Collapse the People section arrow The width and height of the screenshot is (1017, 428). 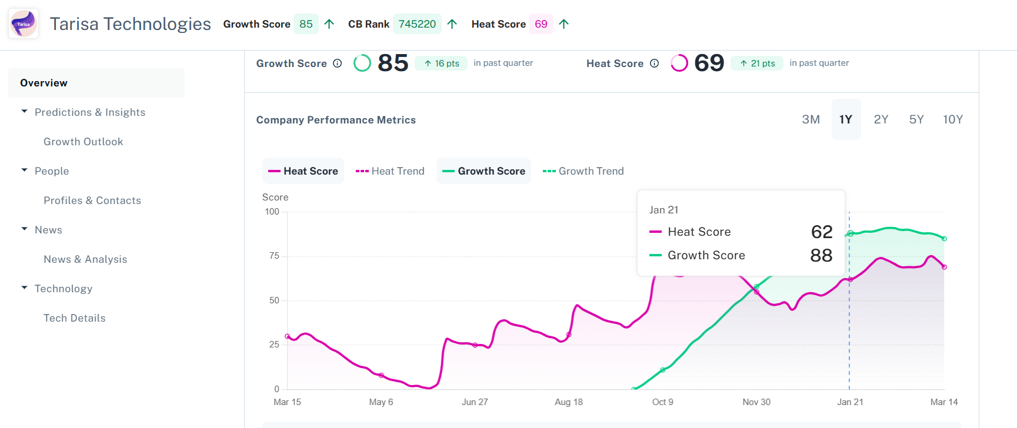[24, 170]
